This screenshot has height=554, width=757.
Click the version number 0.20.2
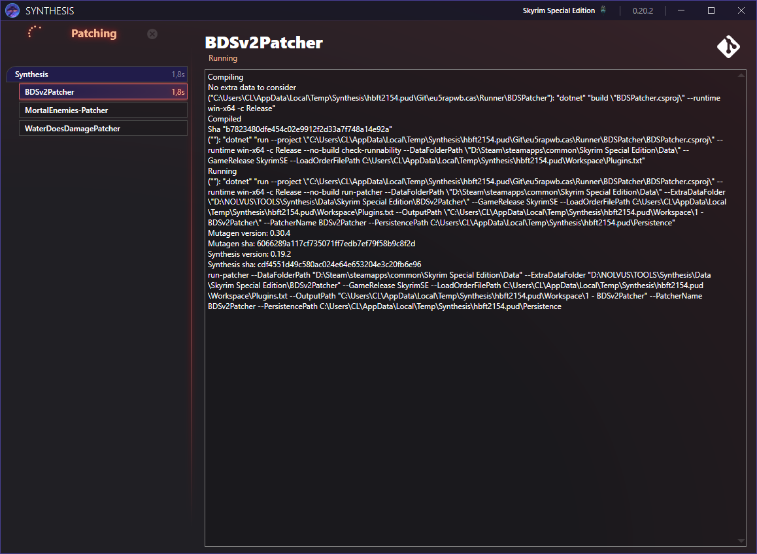(x=643, y=10)
